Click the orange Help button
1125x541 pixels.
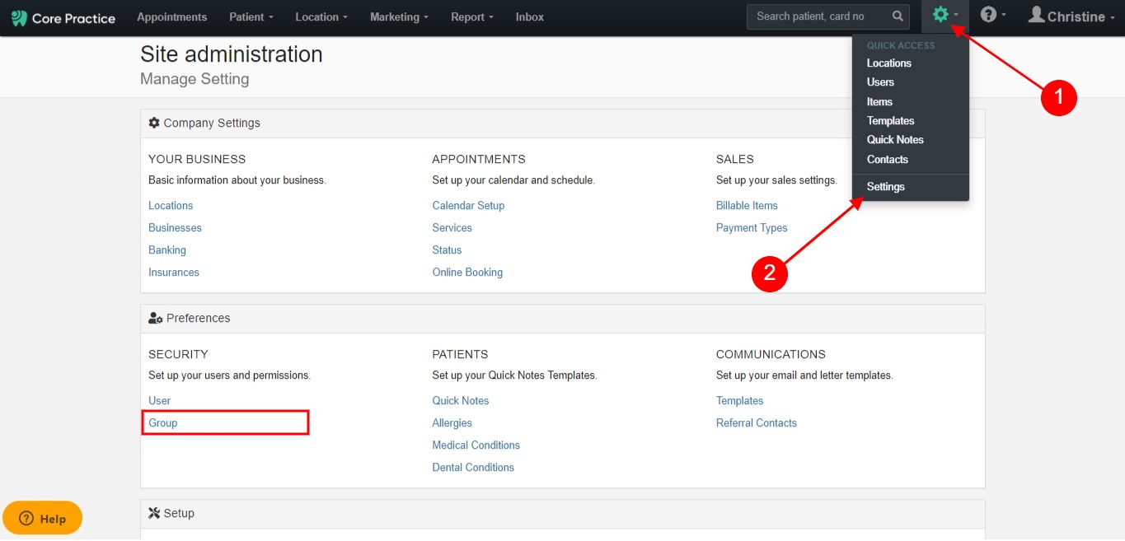pos(42,519)
